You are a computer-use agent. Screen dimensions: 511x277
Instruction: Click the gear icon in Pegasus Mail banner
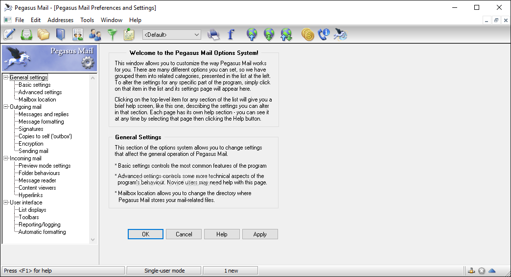coord(87,62)
